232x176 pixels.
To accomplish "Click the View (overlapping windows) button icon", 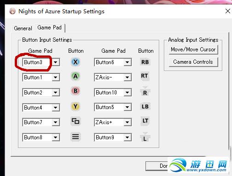I will point(75,121).
